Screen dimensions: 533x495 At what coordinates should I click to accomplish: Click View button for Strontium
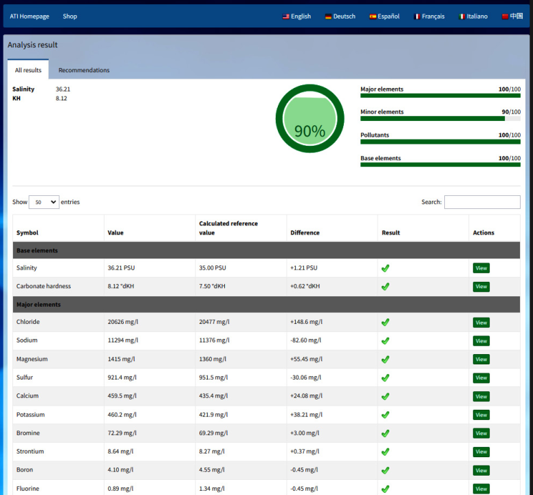pos(481,452)
